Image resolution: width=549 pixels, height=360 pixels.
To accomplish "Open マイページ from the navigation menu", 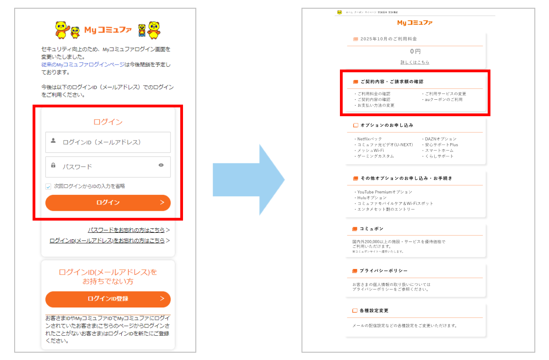I will point(370,13).
